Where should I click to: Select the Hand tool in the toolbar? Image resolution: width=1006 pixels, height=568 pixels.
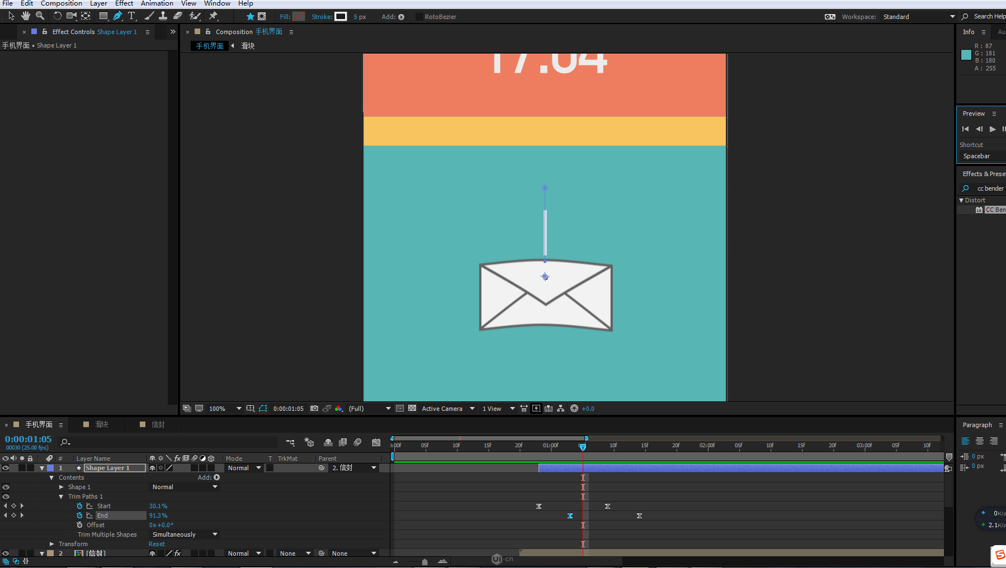(26, 16)
